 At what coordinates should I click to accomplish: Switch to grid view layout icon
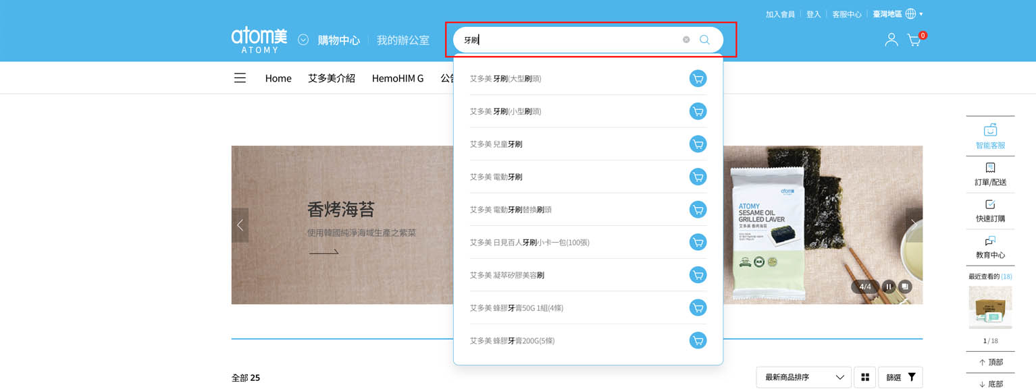coord(865,377)
